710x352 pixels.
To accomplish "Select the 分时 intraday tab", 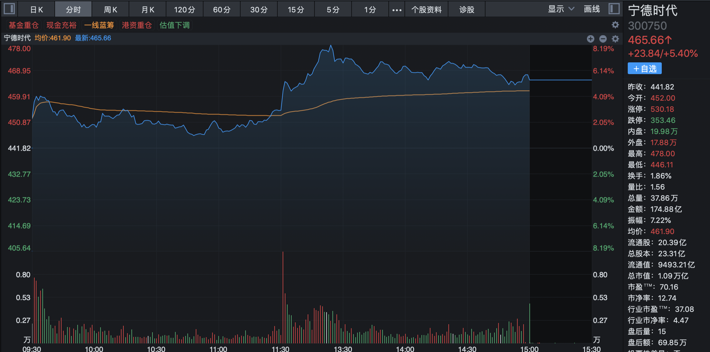I will click(x=73, y=10).
